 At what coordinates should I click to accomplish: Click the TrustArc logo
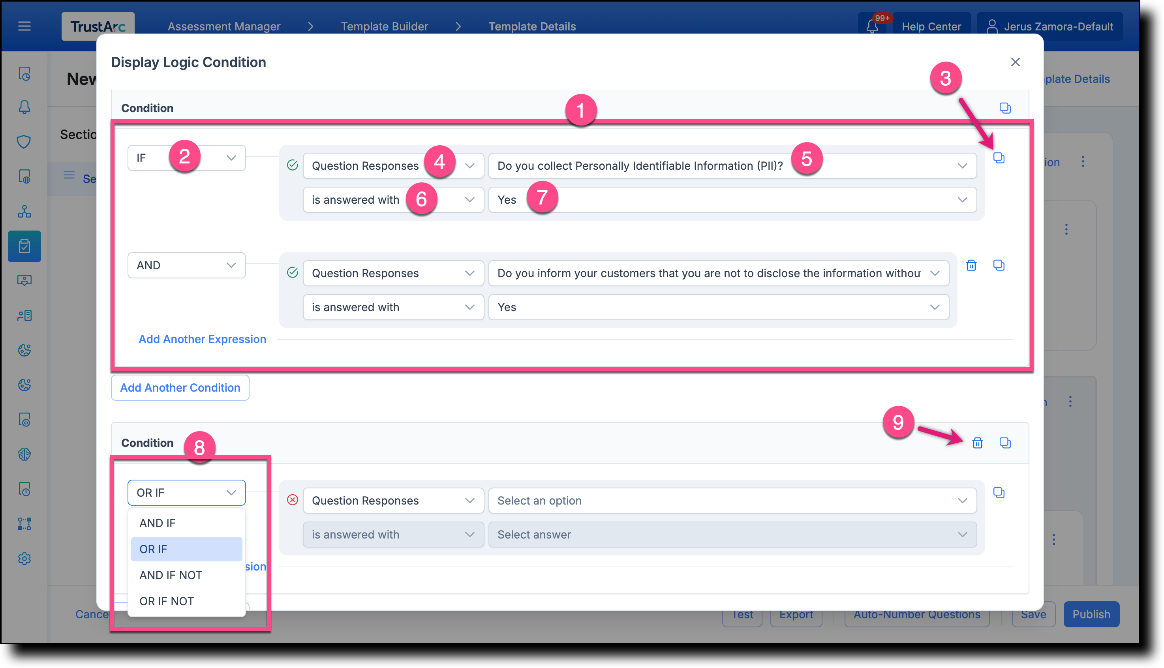pos(98,26)
